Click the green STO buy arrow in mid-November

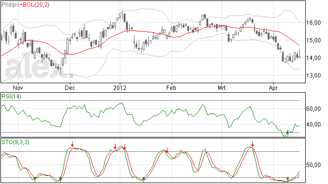(35, 180)
